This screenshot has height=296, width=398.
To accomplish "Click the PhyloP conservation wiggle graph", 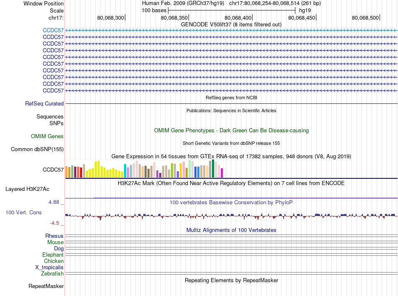I will [231, 216].
